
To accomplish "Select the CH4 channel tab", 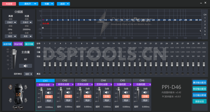I will 103,80.
